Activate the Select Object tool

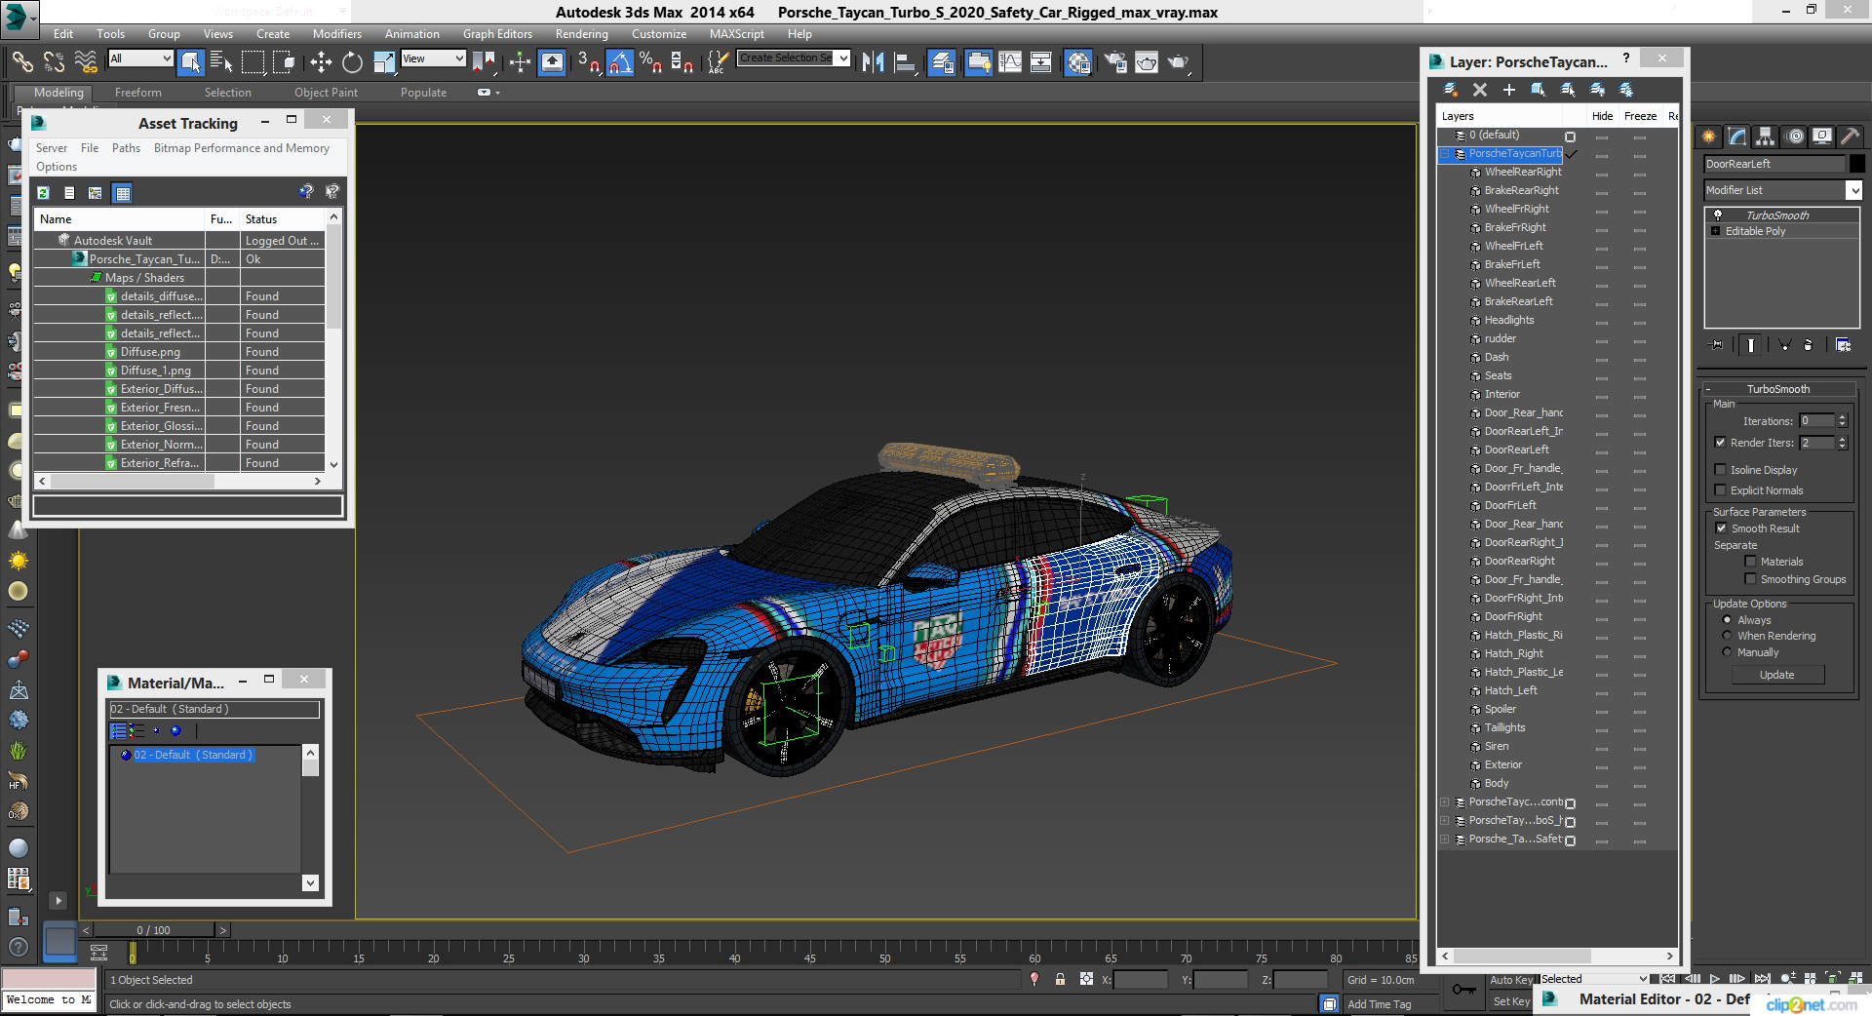[x=191, y=62]
